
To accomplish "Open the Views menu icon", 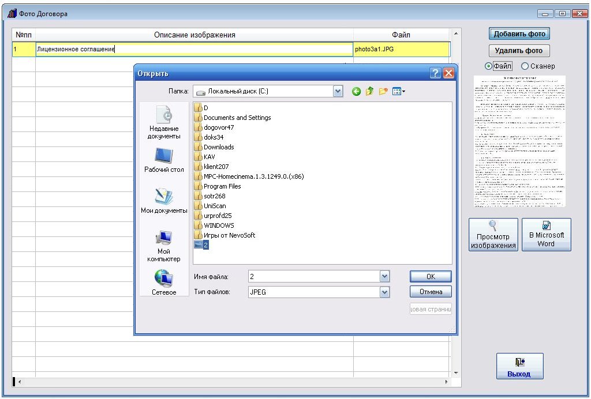I will [x=398, y=91].
